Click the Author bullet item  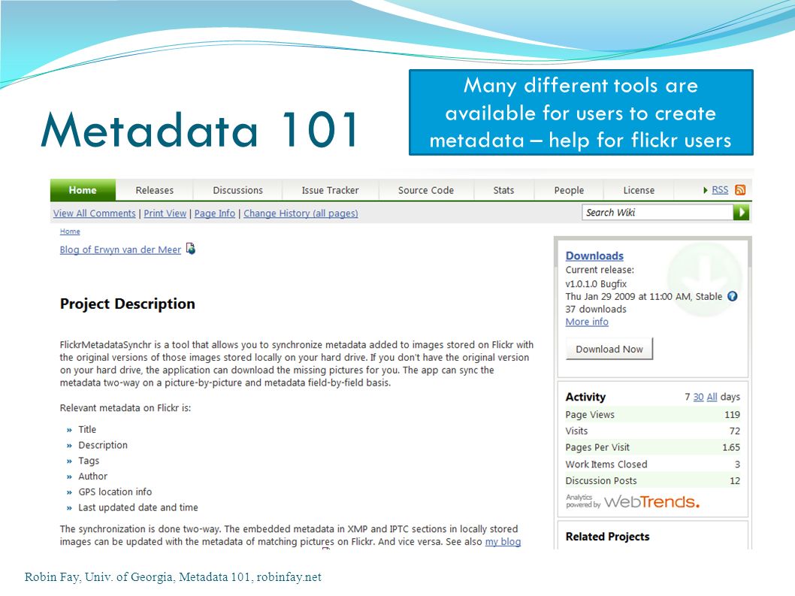tap(92, 476)
